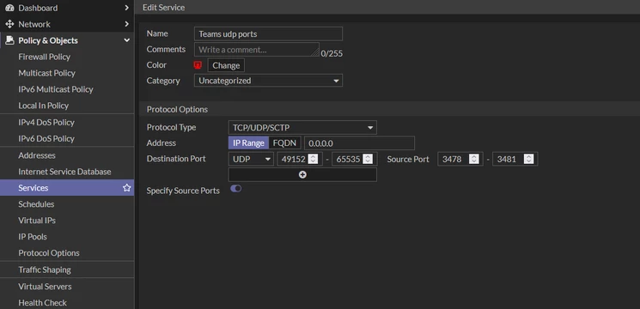This screenshot has width=640, height=309.
Task: Click the Name field 'Teams udp ports'
Action: coord(268,33)
